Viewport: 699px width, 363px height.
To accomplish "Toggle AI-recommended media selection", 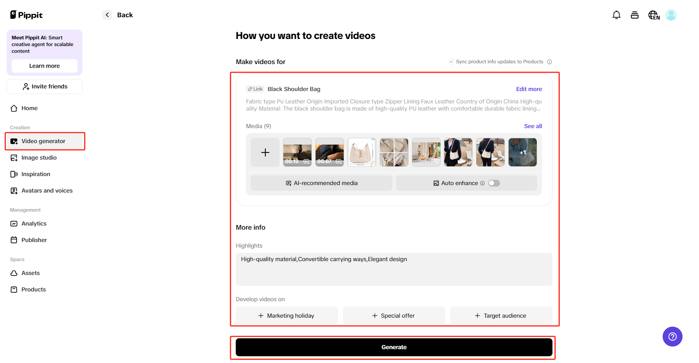I will [x=321, y=183].
